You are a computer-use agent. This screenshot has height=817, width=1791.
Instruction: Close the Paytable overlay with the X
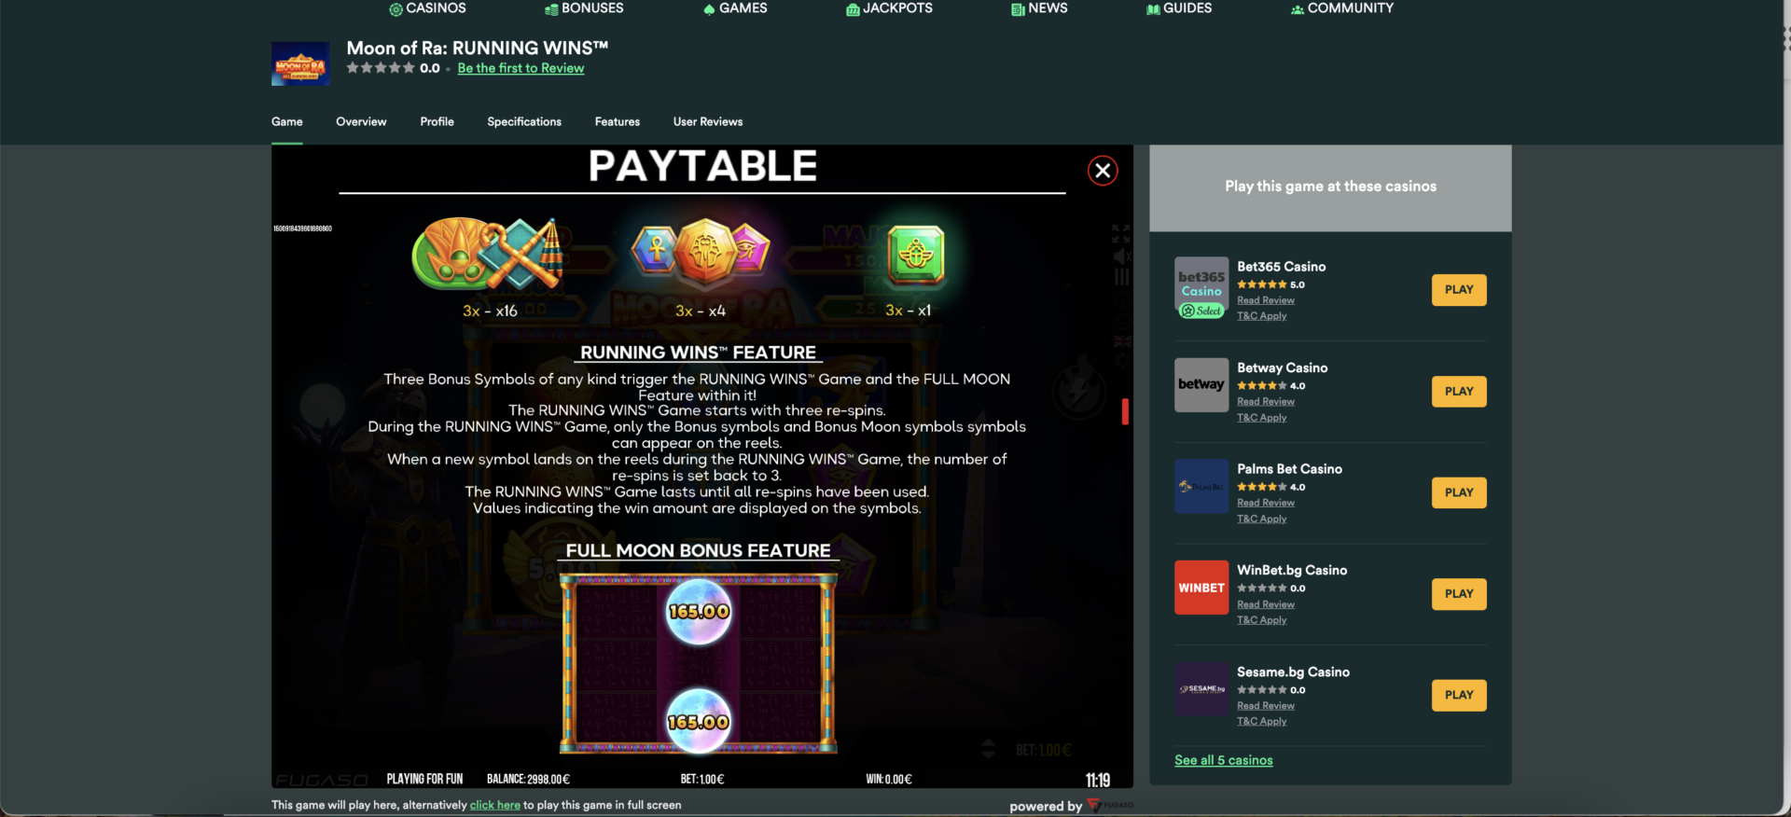[1103, 171]
